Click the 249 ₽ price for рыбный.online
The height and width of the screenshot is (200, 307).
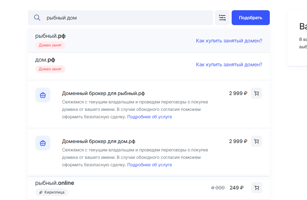click(x=236, y=187)
